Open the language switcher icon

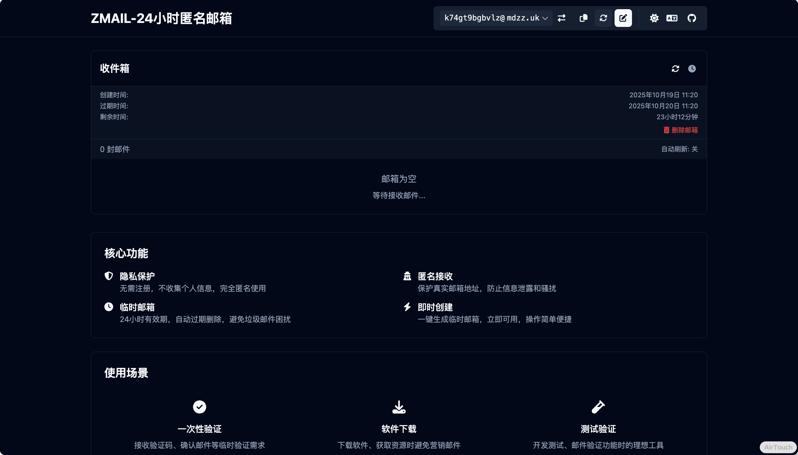pos(672,18)
